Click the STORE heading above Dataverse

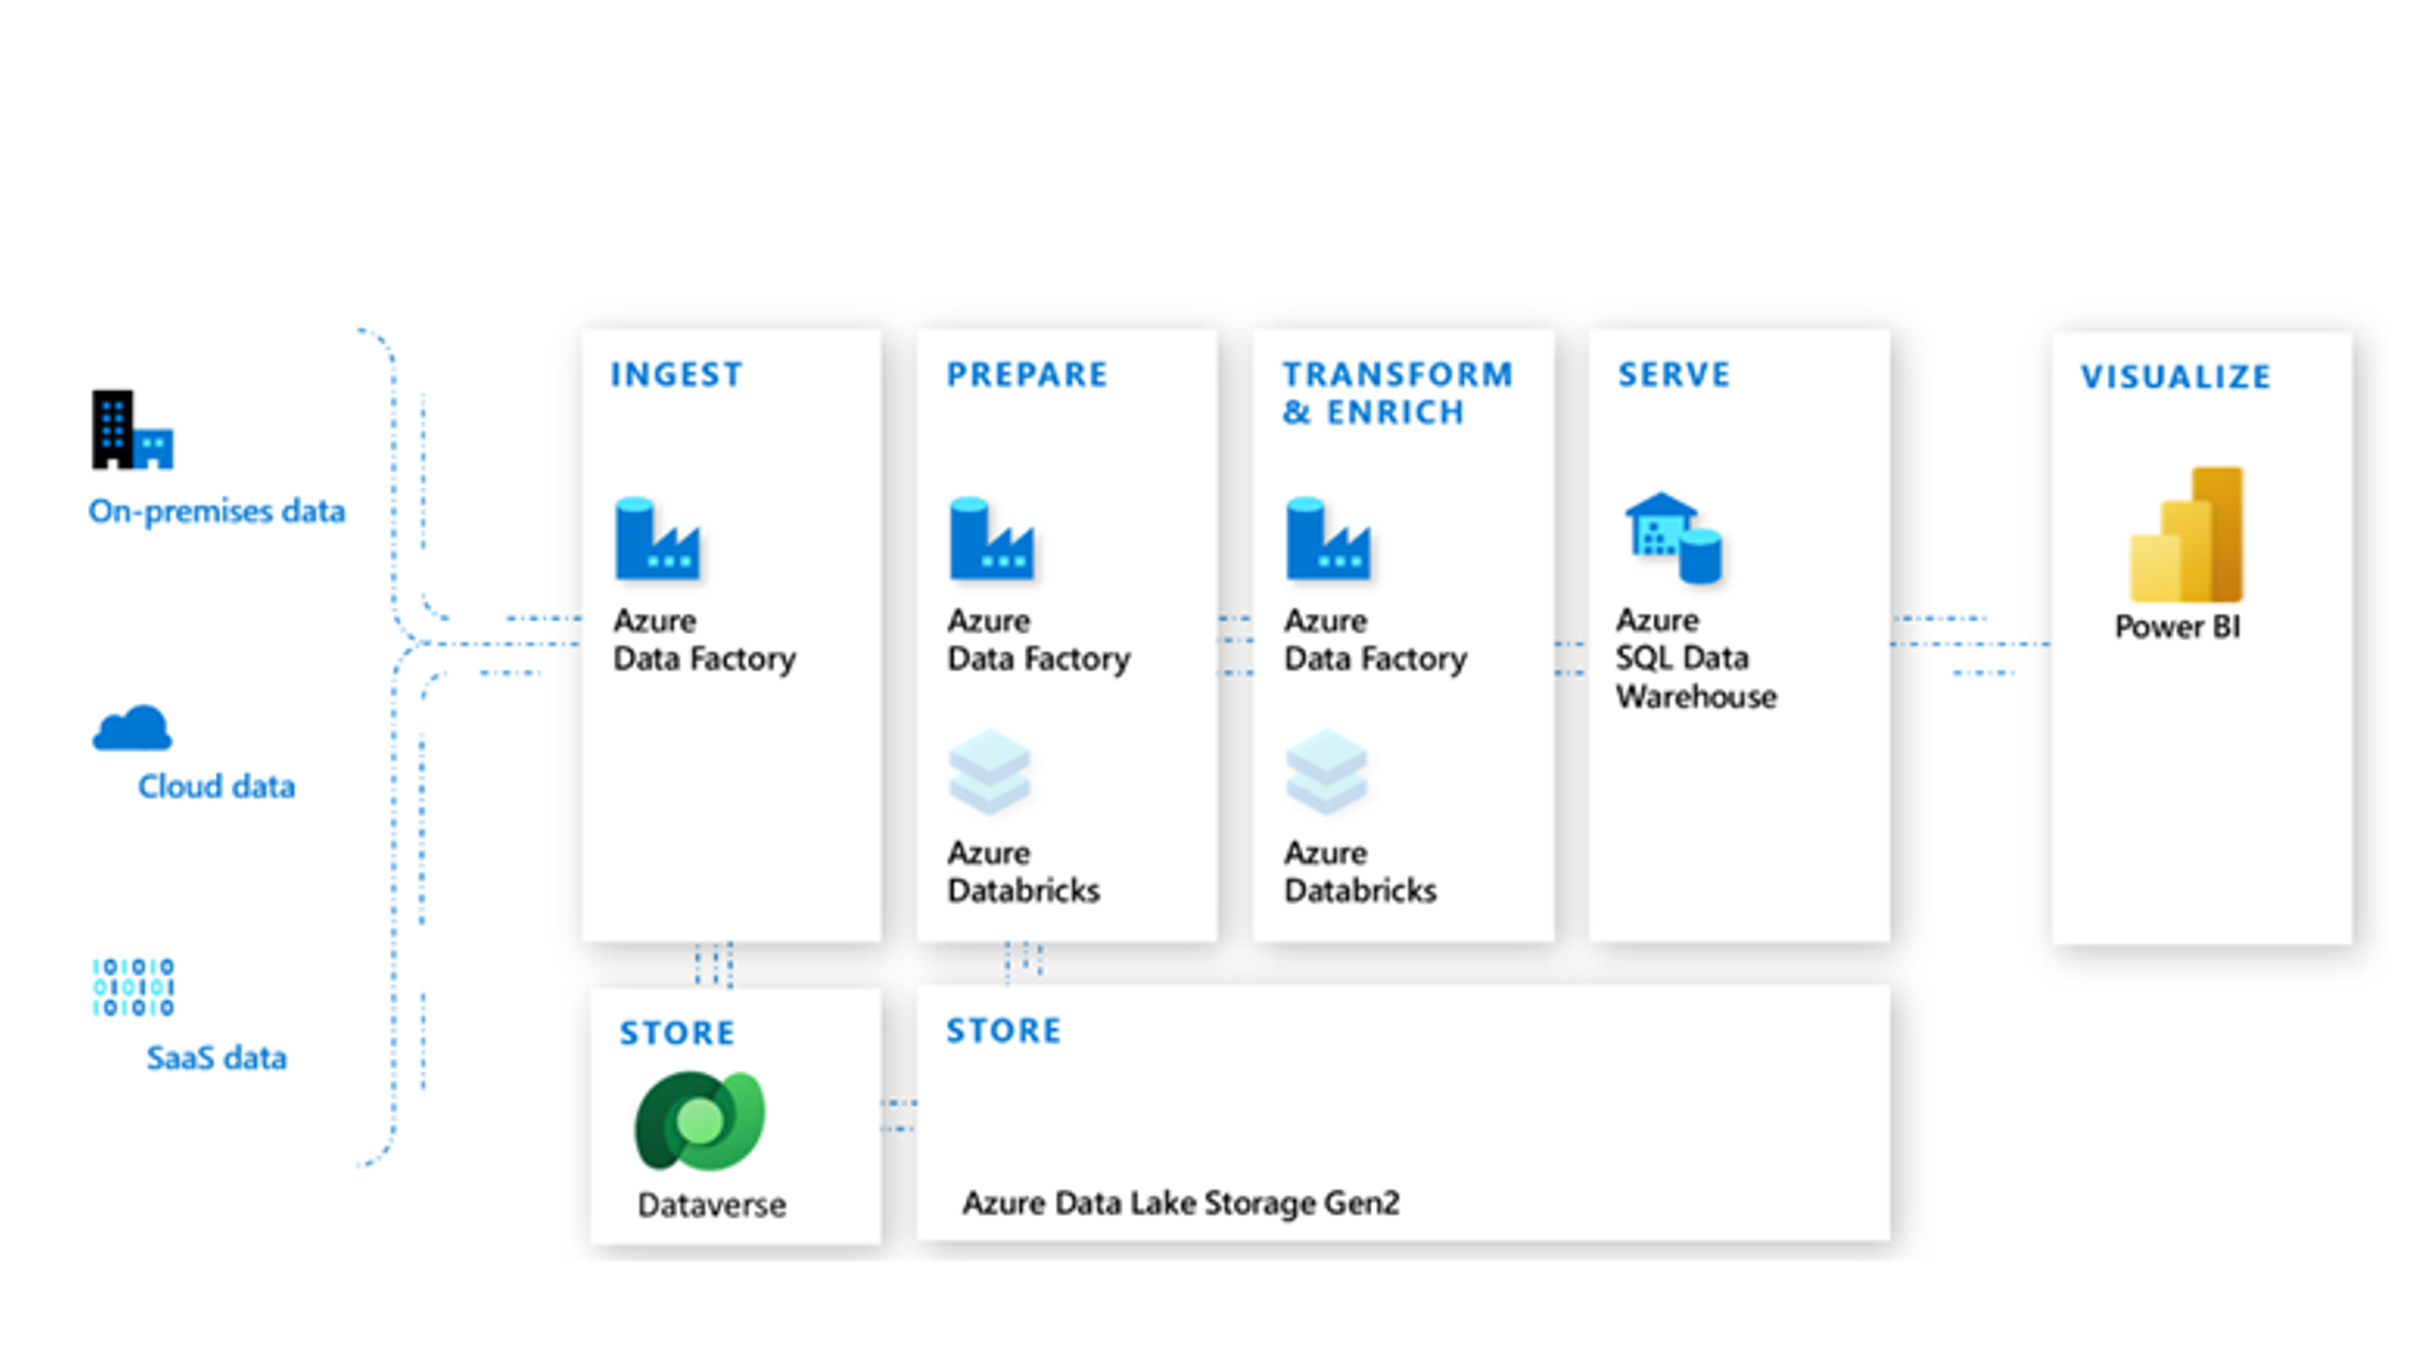676,1033
